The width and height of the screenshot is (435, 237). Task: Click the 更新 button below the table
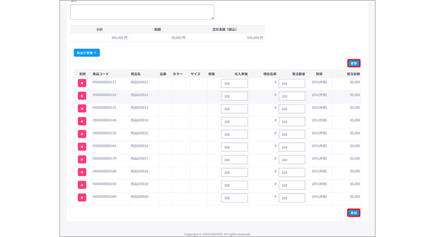pyautogui.click(x=353, y=212)
